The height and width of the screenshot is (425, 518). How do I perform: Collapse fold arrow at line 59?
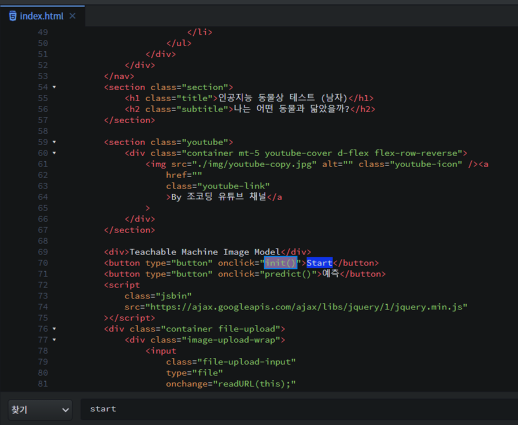tap(54, 142)
